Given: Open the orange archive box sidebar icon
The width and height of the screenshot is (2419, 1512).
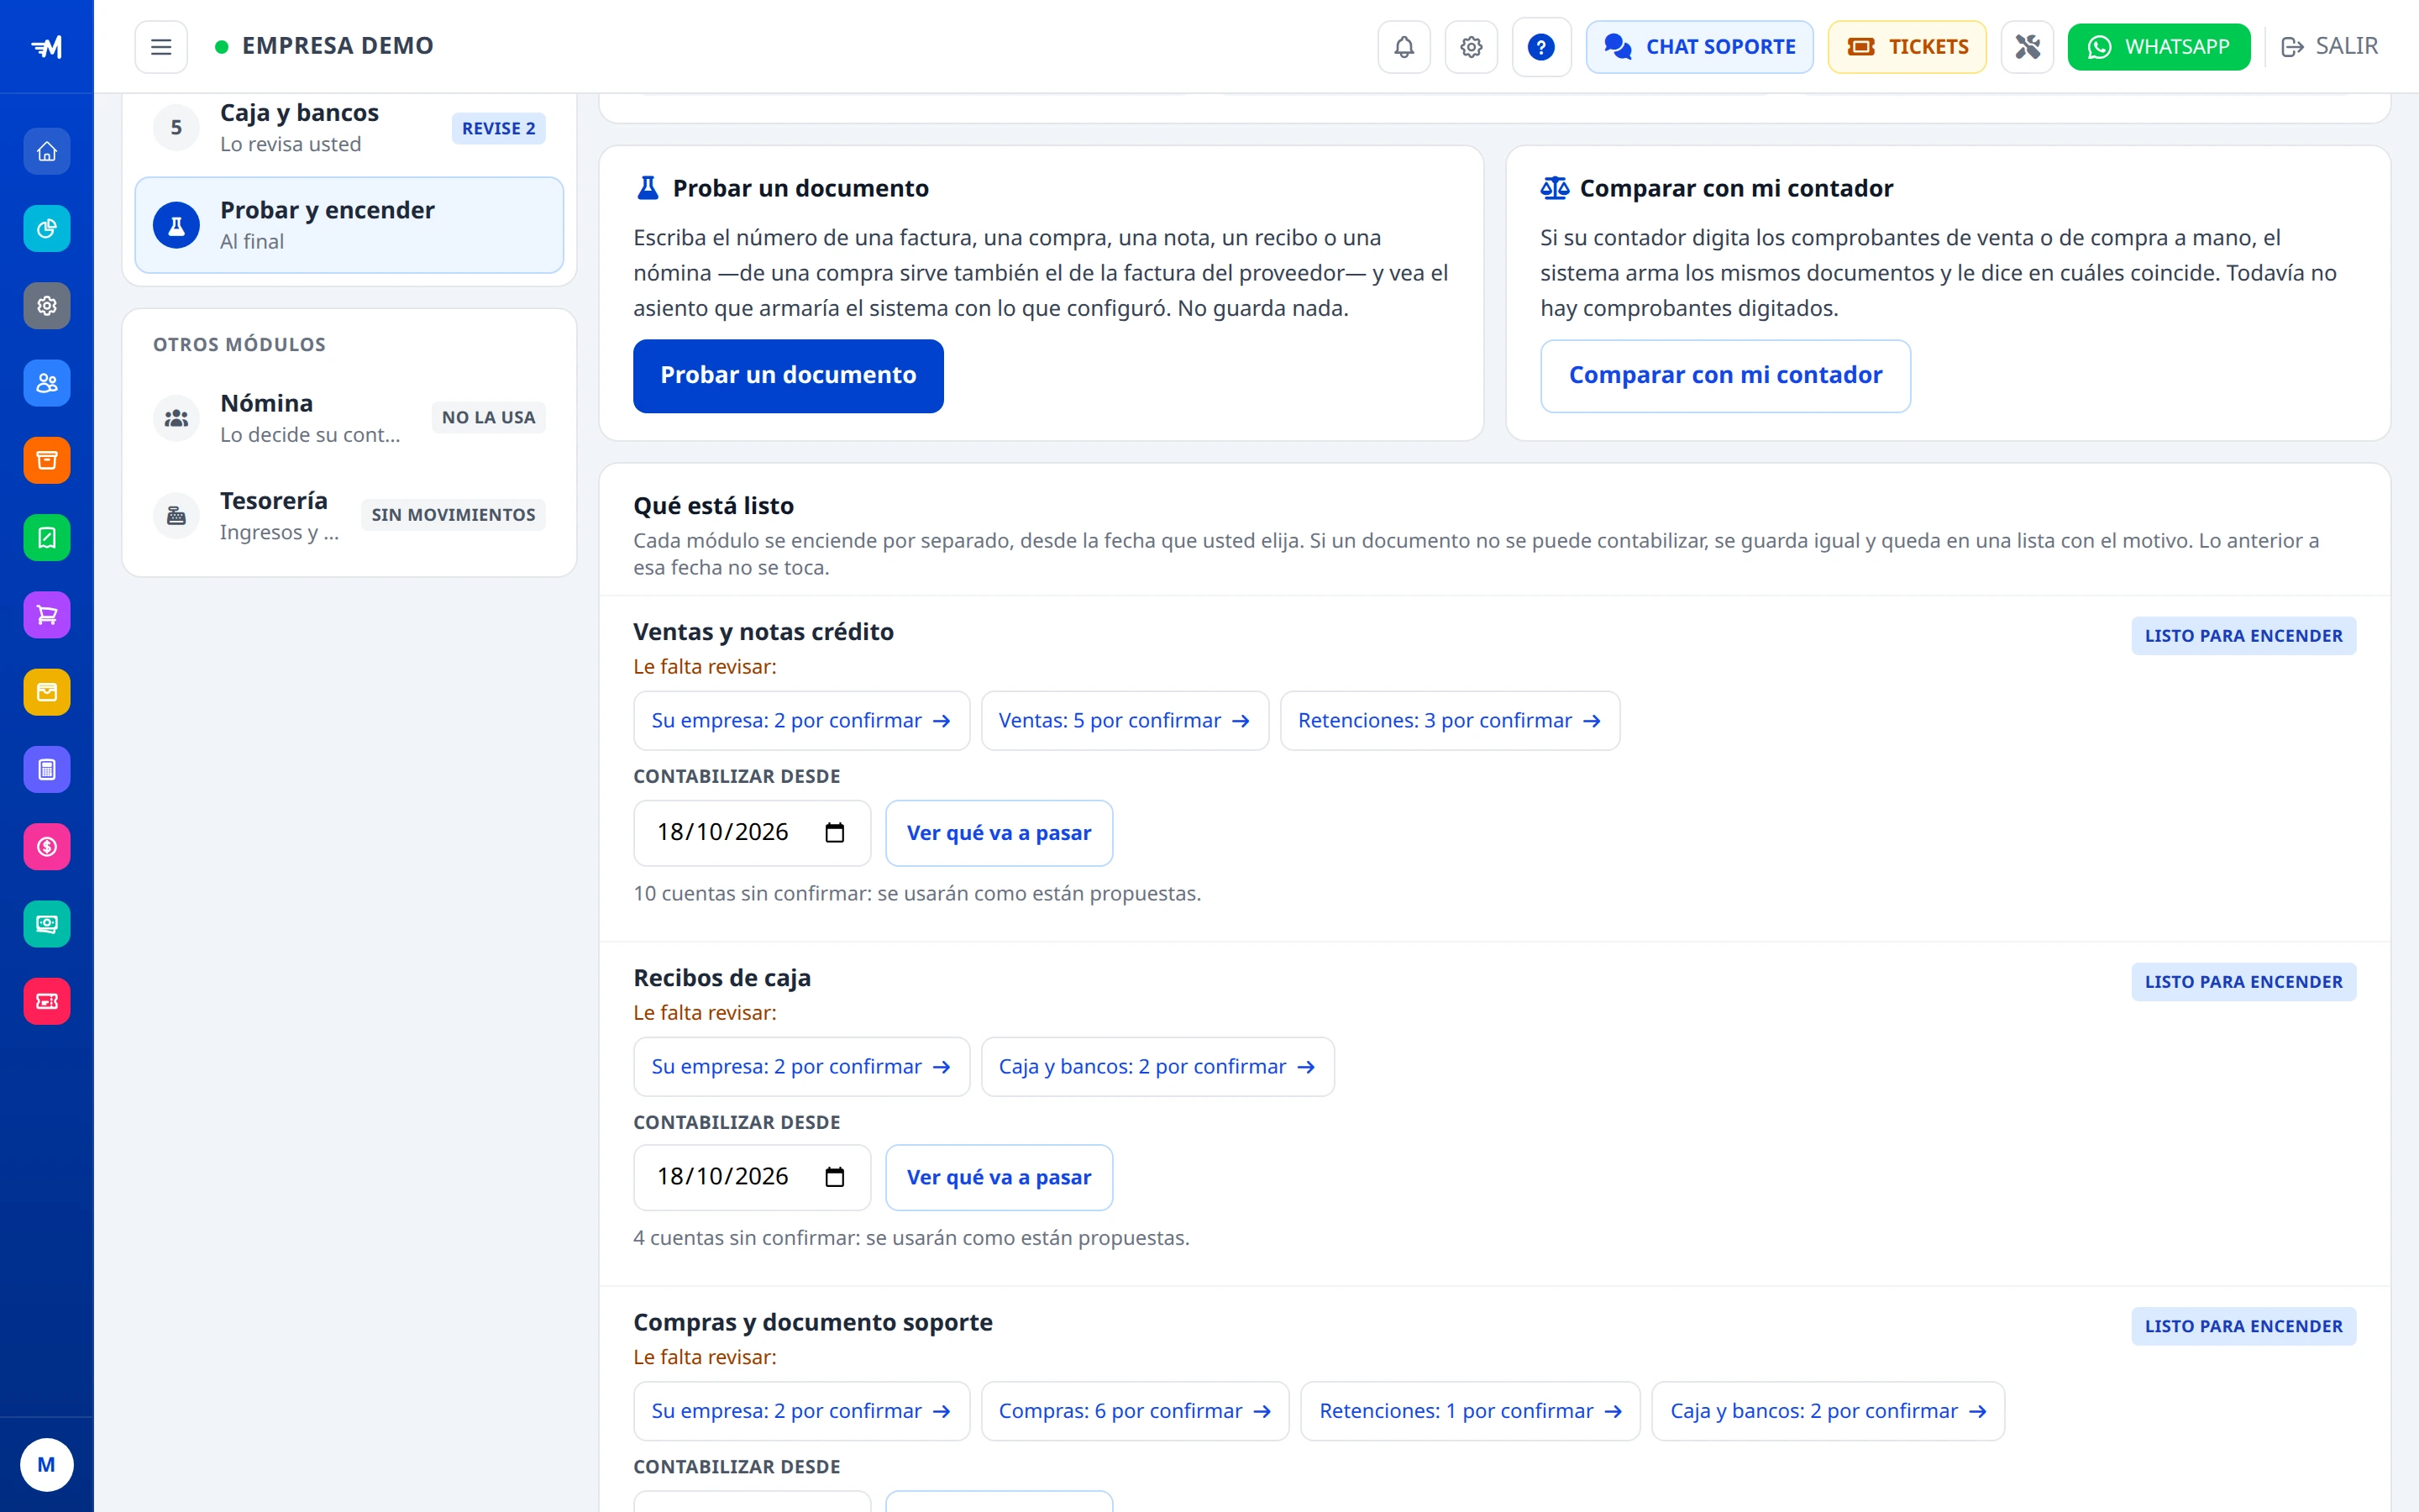Looking at the screenshot, I should (x=47, y=461).
